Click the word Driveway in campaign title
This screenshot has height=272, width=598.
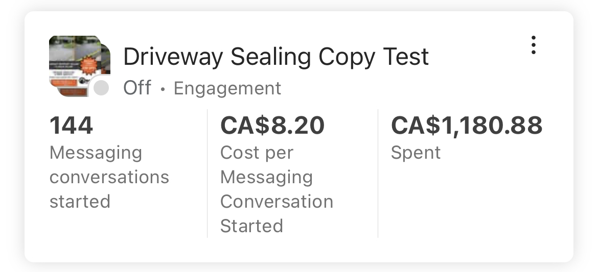[173, 56]
